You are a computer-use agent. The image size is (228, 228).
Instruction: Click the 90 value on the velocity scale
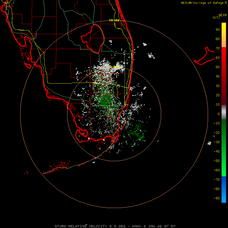pos(218,30)
